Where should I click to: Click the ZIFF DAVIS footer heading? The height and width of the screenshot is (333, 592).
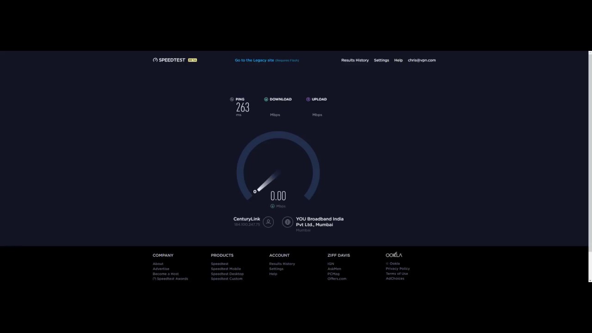coord(339,255)
